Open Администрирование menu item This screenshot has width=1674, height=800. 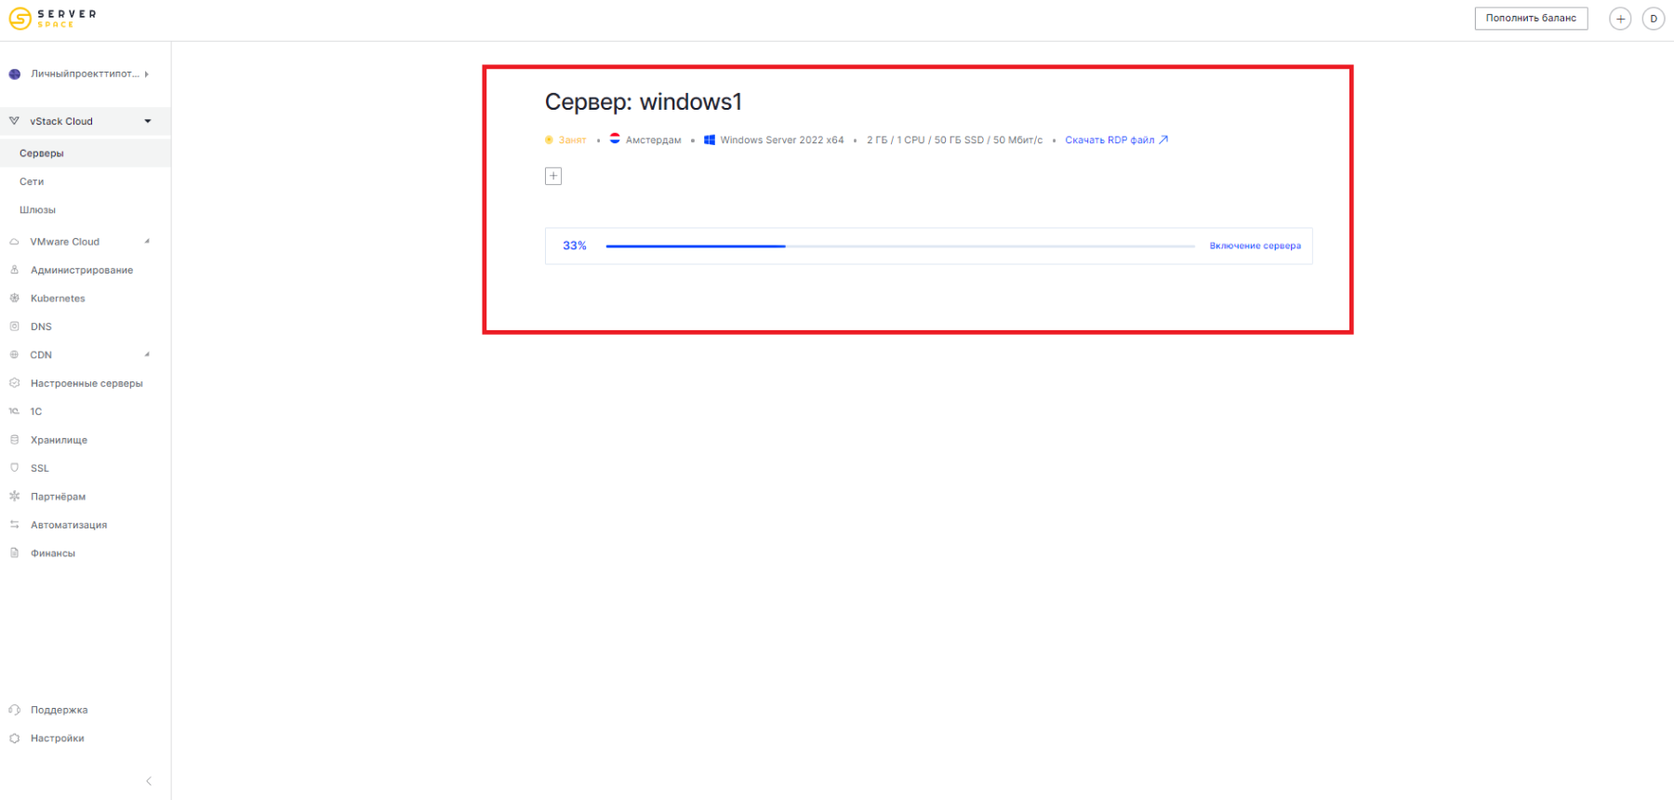(82, 270)
